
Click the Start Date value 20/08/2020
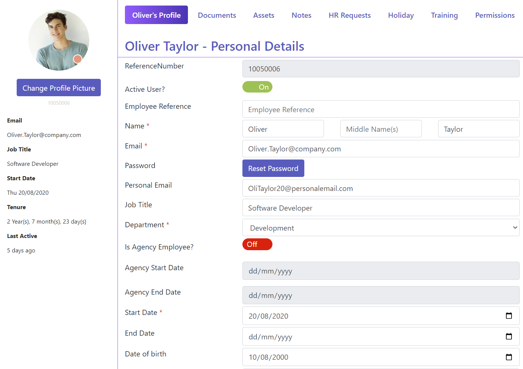click(268, 316)
